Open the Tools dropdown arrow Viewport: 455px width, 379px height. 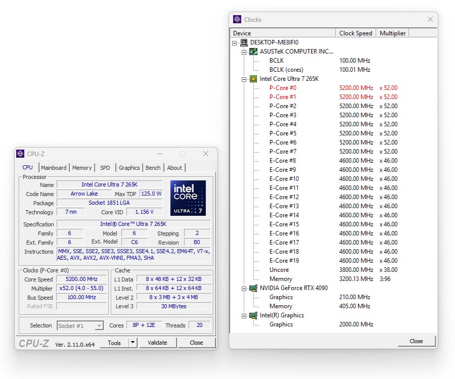(132, 343)
